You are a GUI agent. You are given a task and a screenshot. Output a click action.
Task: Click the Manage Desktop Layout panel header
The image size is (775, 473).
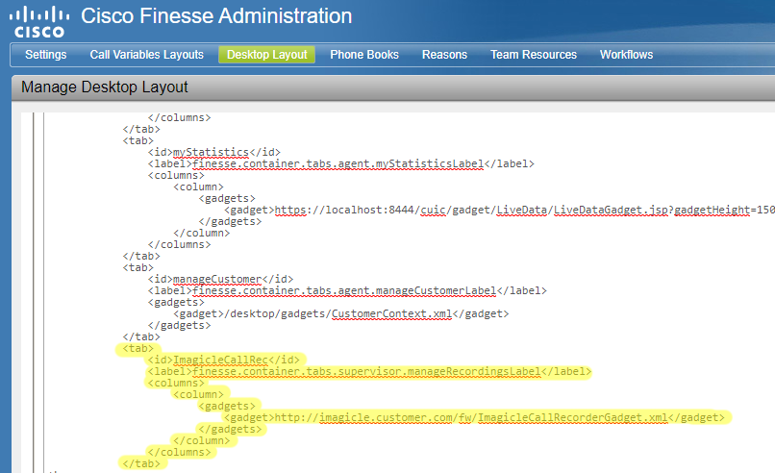tap(105, 87)
